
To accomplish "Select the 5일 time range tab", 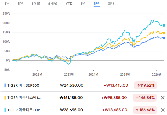I will click(20, 4).
